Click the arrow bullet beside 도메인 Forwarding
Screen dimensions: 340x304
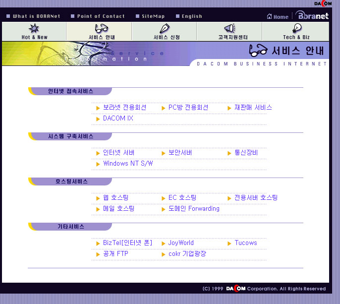tap(163, 209)
